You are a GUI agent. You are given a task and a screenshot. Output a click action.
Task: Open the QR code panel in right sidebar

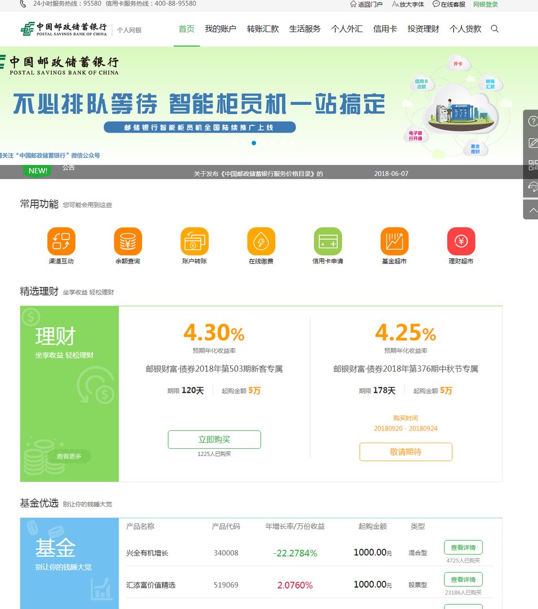(x=532, y=165)
